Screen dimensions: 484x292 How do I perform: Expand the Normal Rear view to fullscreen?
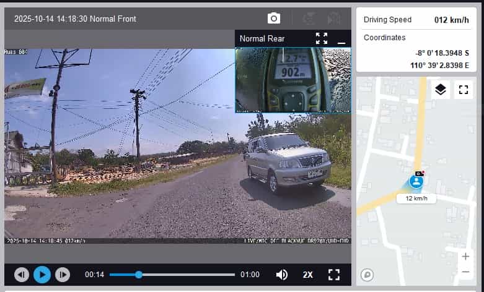coord(321,38)
